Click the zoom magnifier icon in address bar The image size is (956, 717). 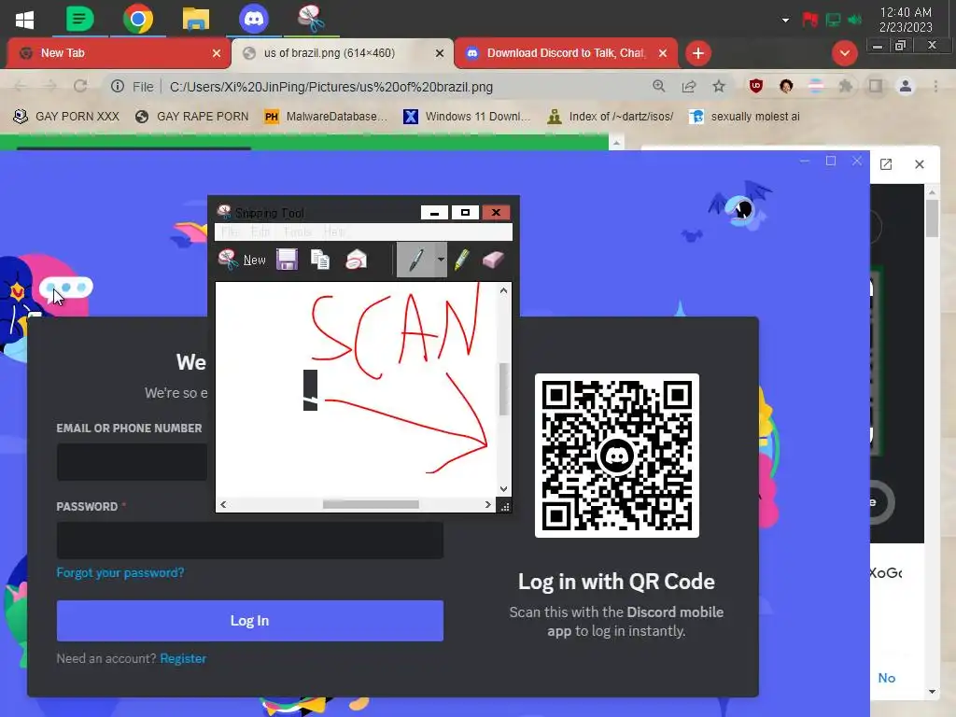point(658,87)
